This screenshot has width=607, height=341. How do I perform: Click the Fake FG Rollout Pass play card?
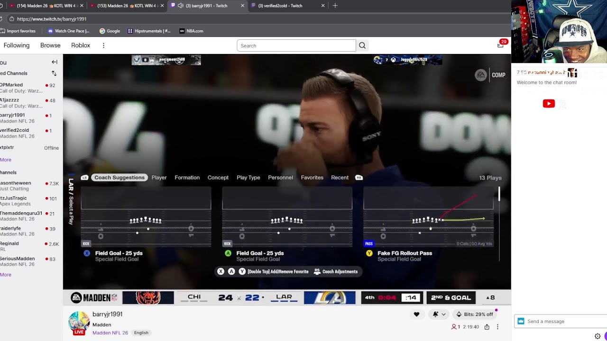(428, 224)
